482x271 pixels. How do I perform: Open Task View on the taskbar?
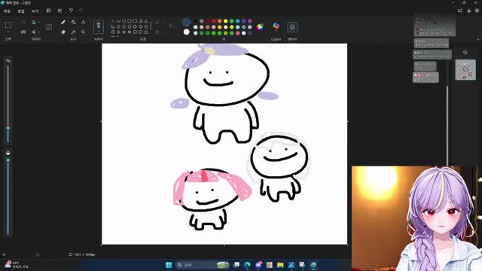click(236, 265)
